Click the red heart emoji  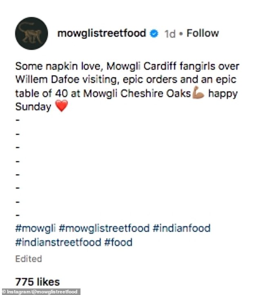pyautogui.click(x=62, y=106)
